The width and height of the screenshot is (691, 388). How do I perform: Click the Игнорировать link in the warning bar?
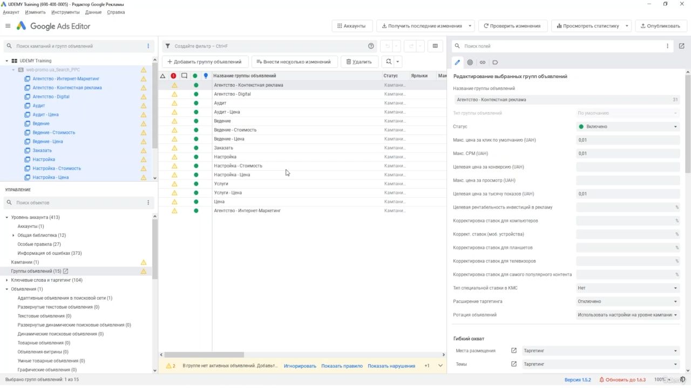coord(300,366)
